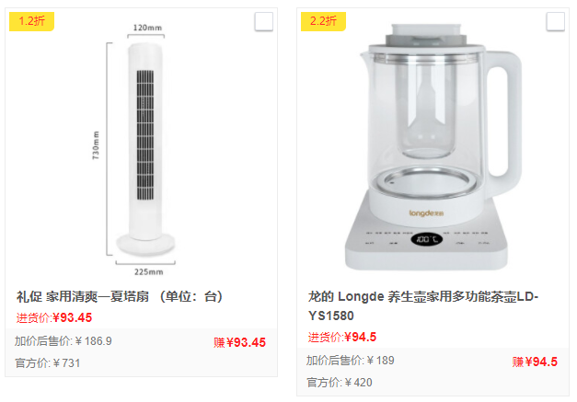
Task: Click the longde logo on the kettle
Action: [426, 213]
